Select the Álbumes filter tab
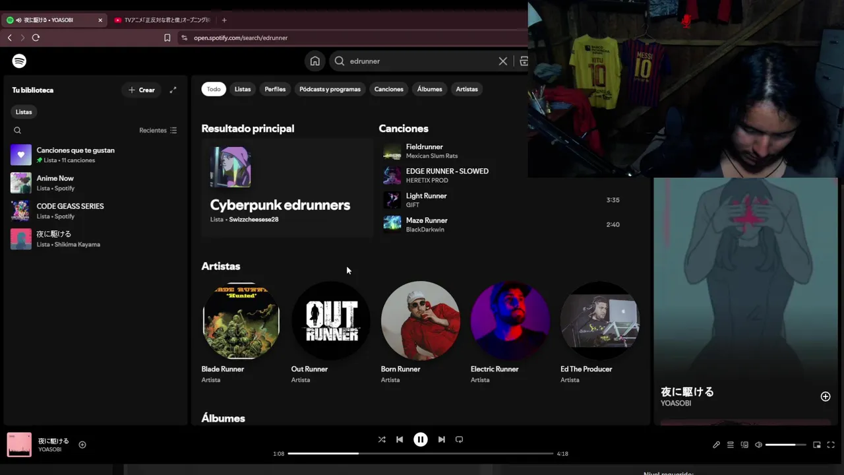The image size is (844, 475). 429,89
